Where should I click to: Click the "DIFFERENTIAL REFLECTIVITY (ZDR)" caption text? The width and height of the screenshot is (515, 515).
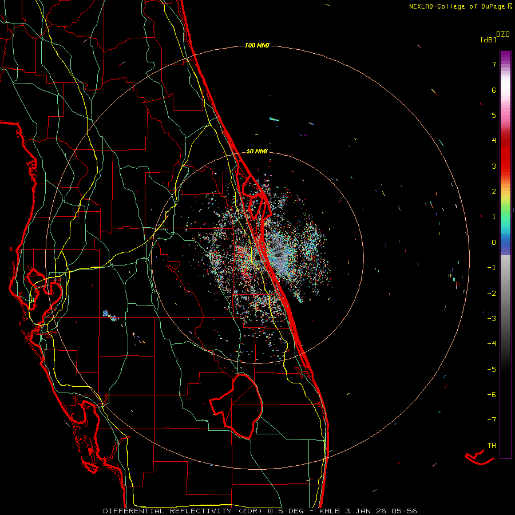(x=184, y=511)
